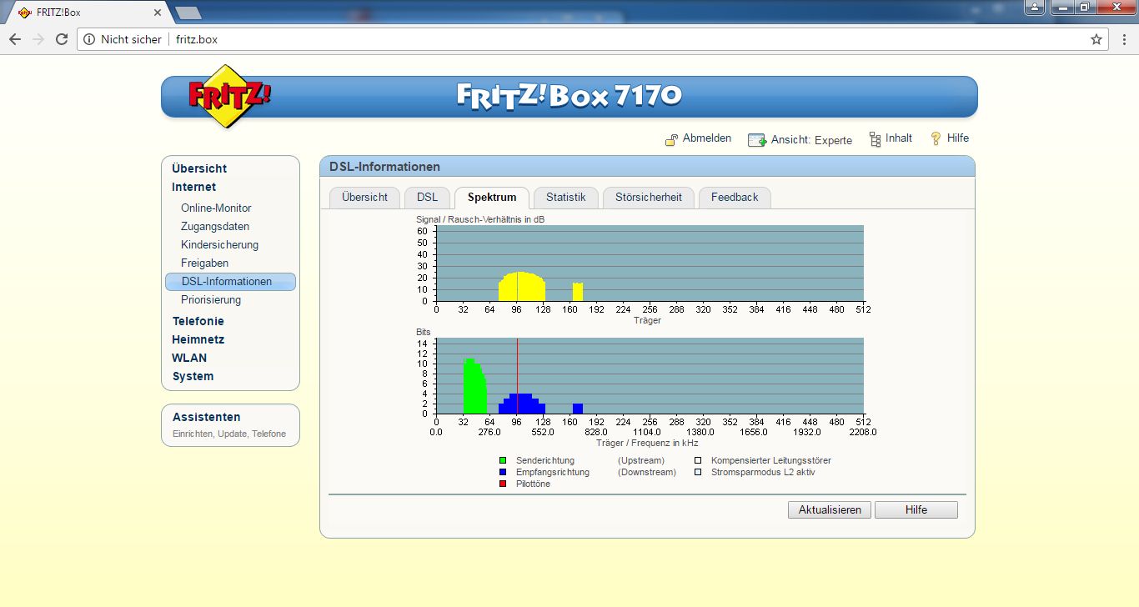This screenshot has height=607, width=1139.
Task: Click the Hilfe question mark icon
Action: 936,138
